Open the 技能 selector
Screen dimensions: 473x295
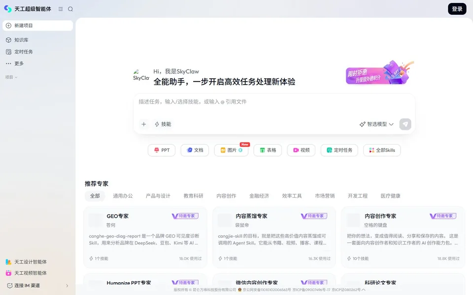click(x=163, y=124)
